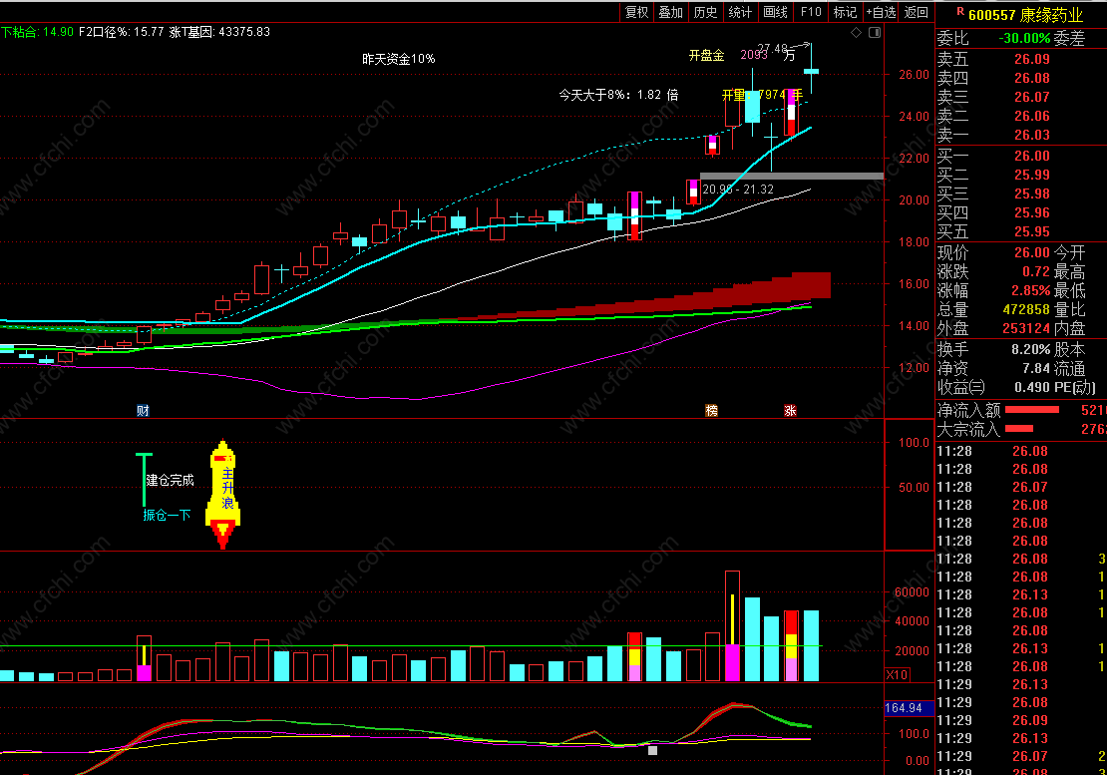Open the 历史 history view

pos(705,12)
